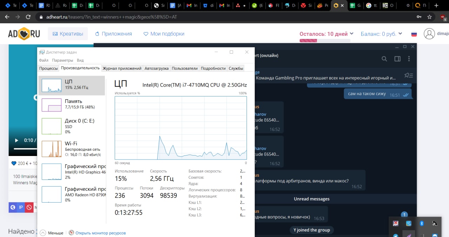Open the Processes tab in Task Manager
Screen dimensions: 449x237
tap(48, 68)
